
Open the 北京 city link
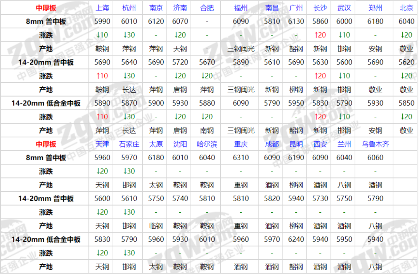click(406, 8)
